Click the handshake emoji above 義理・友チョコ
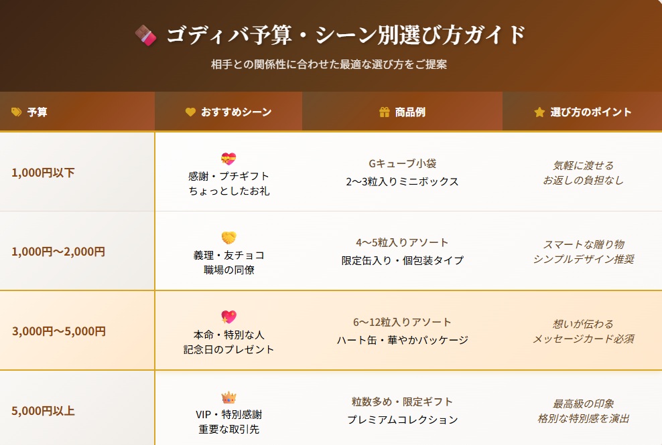The width and height of the screenshot is (662, 445). (x=228, y=238)
